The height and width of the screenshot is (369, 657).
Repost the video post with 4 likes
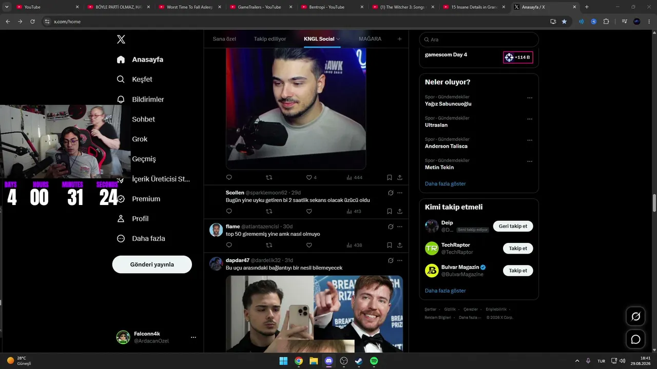point(269,177)
